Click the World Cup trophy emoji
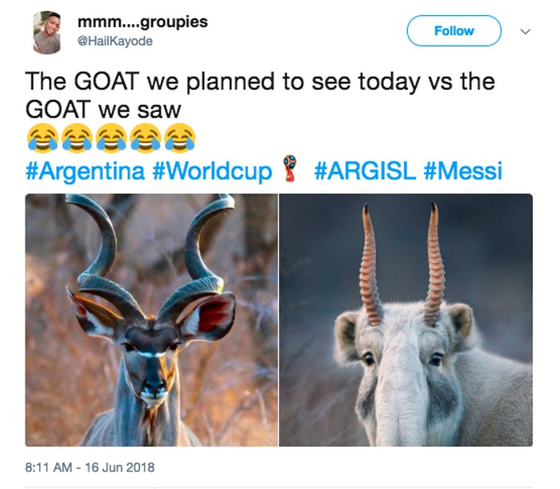 tap(290, 170)
